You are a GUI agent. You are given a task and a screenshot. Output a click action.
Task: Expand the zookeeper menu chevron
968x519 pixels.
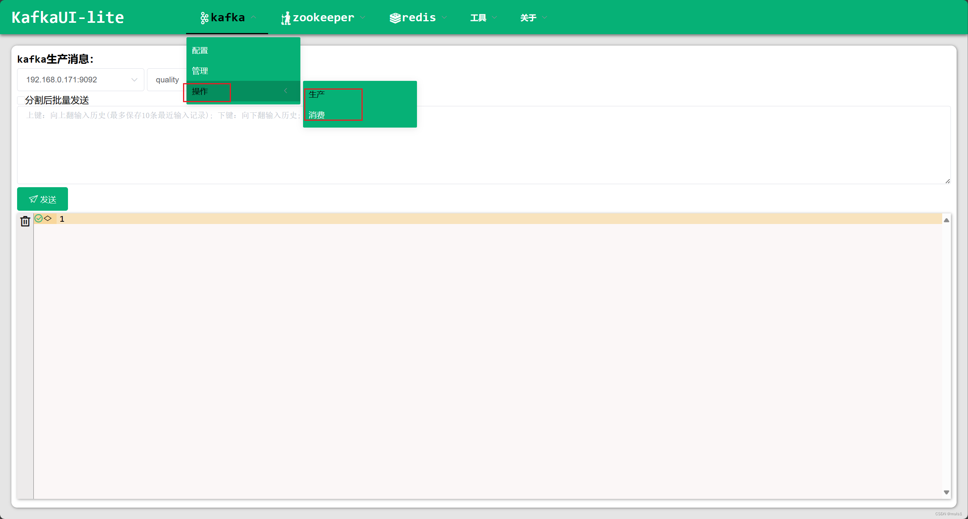click(x=363, y=17)
